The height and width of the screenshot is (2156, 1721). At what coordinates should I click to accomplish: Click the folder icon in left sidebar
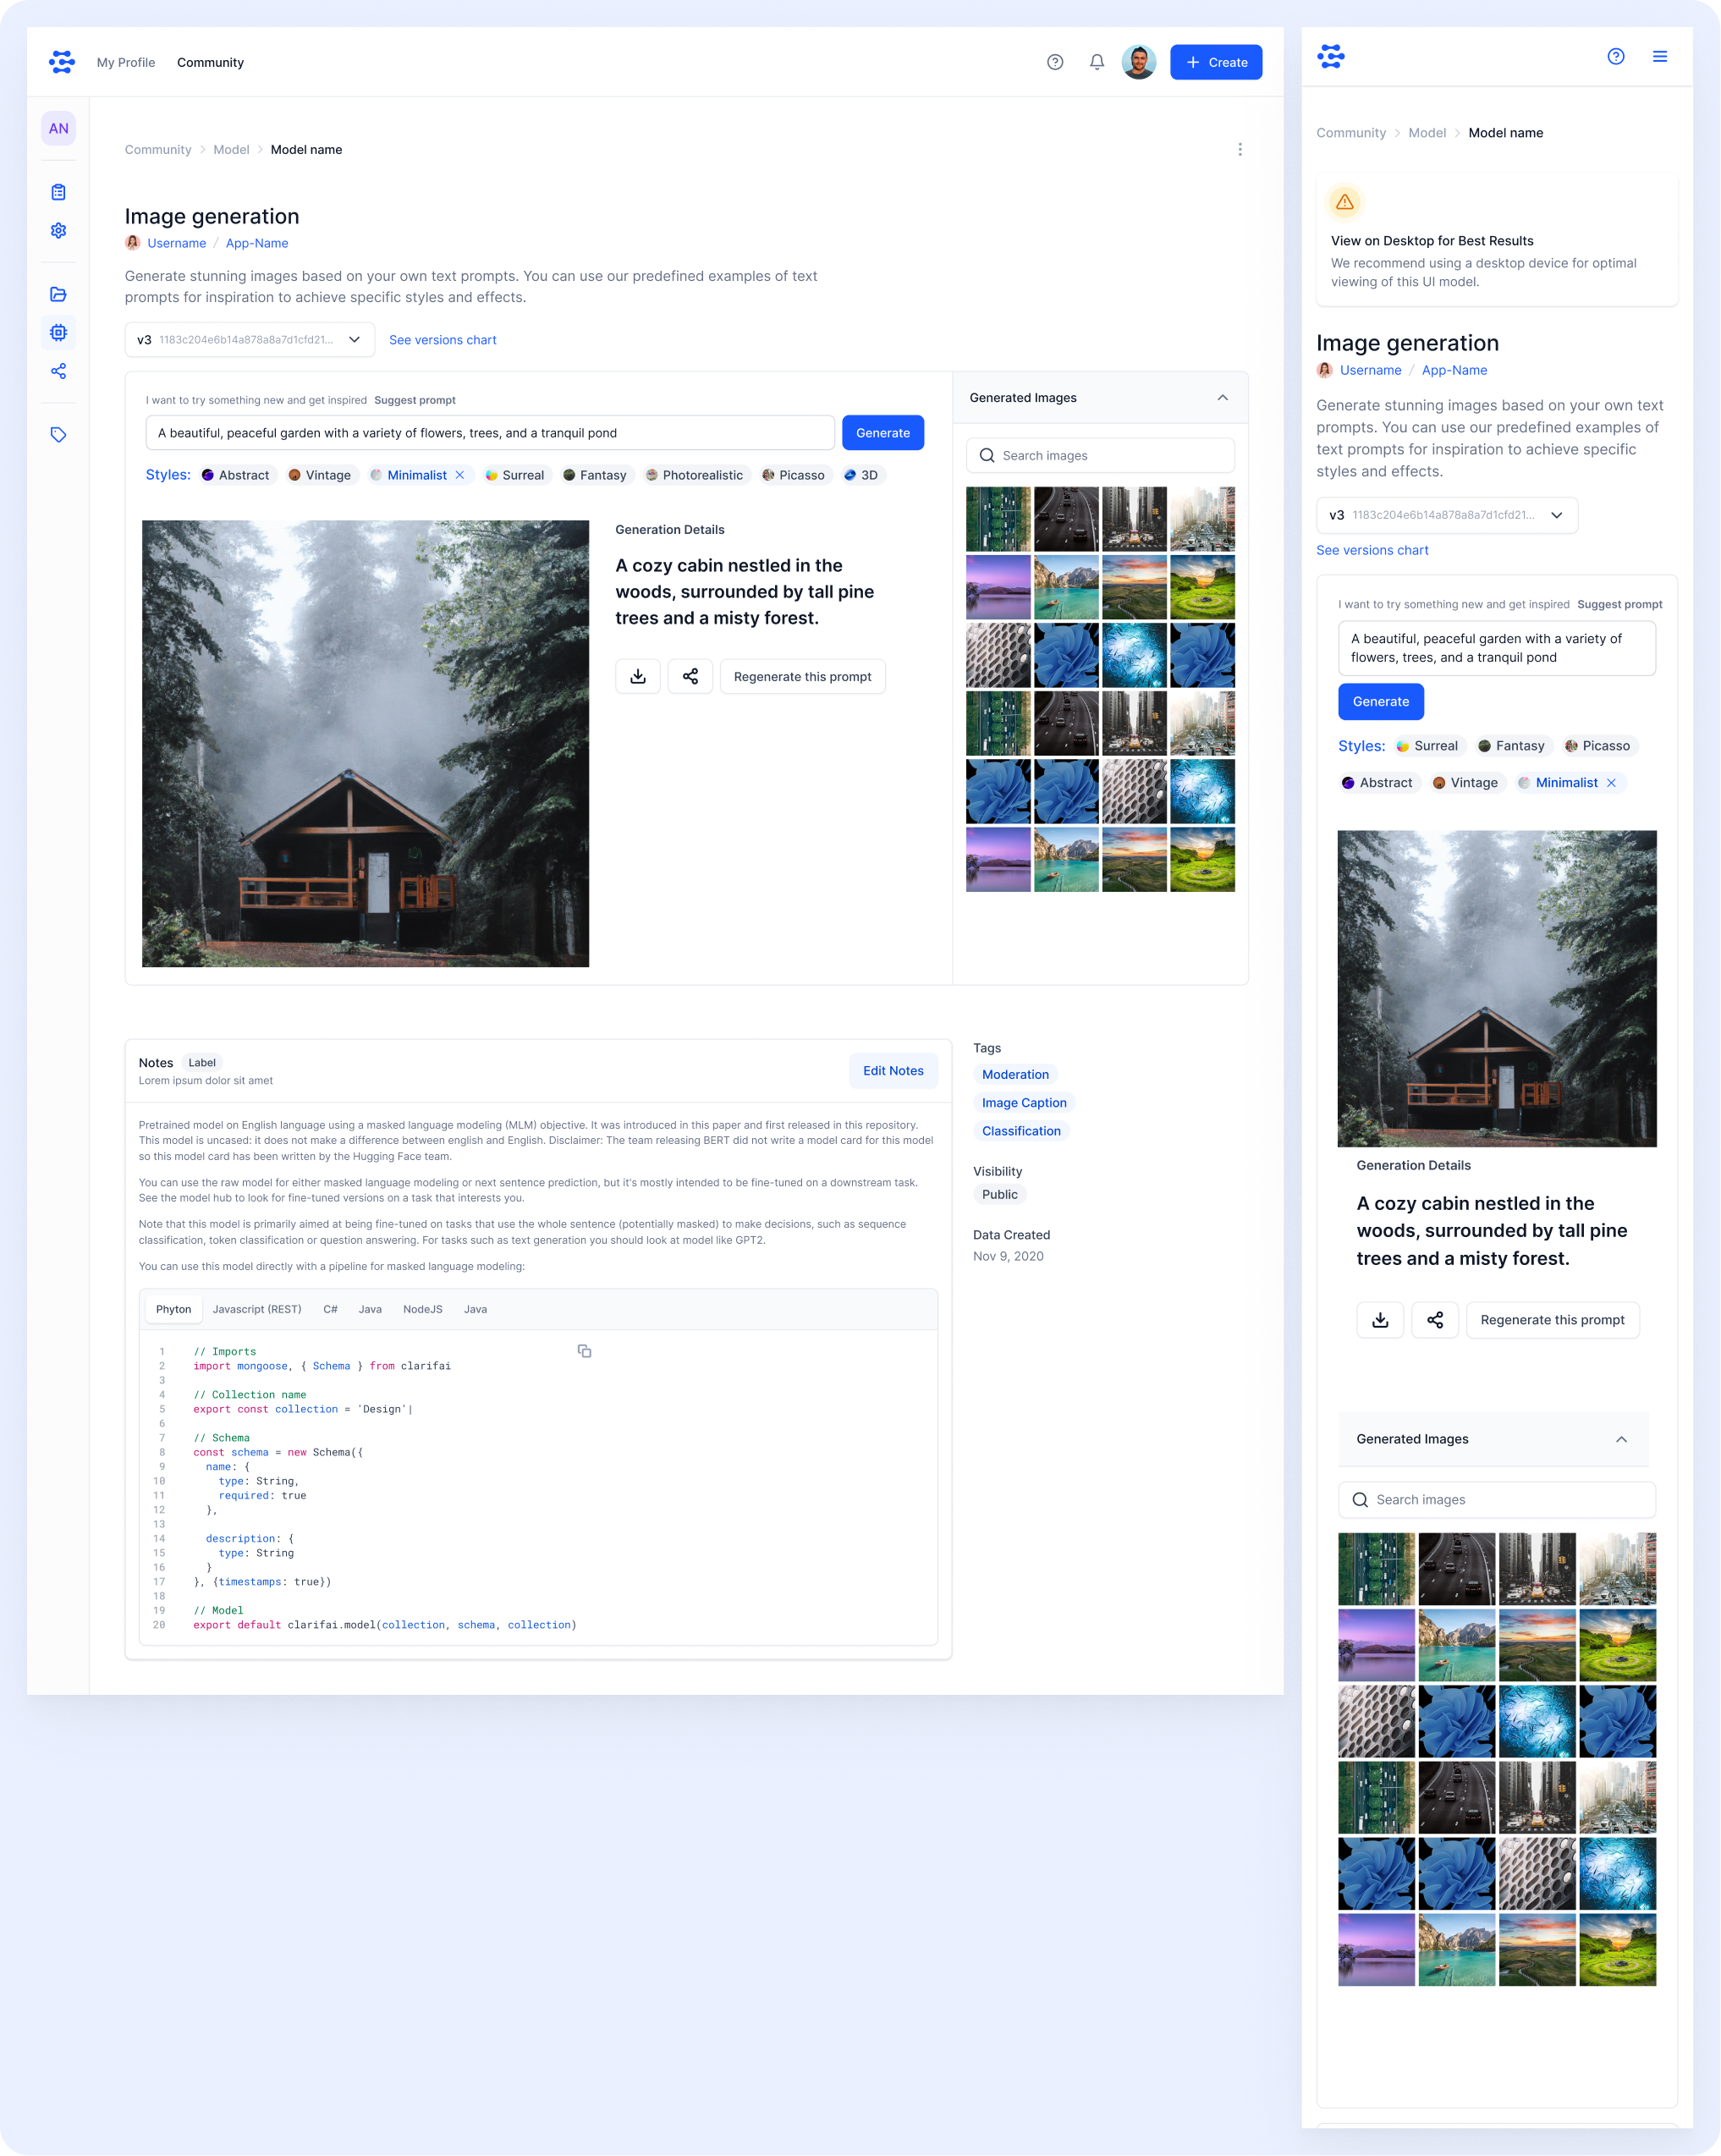59,294
